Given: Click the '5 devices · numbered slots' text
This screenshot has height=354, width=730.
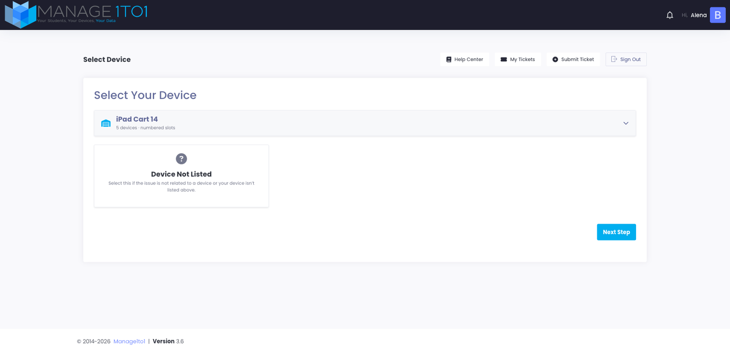Looking at the screenshot, I should [146, 128].
